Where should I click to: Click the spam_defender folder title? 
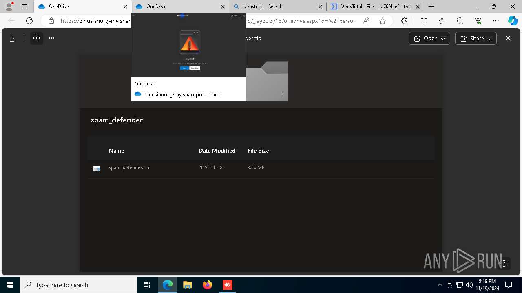coord(117,120)
